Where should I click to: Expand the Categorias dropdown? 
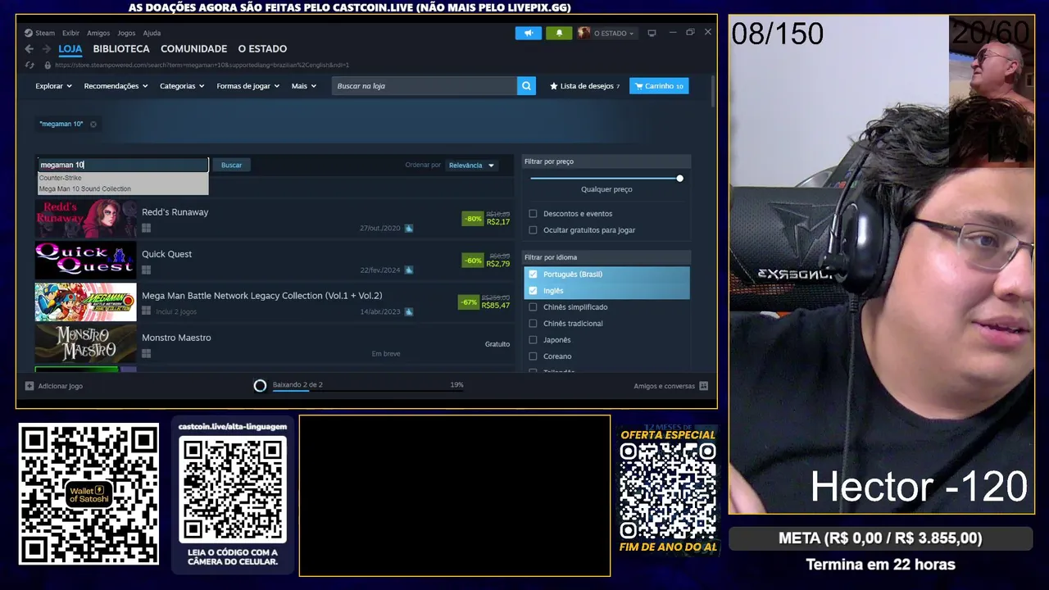[182, 86]
